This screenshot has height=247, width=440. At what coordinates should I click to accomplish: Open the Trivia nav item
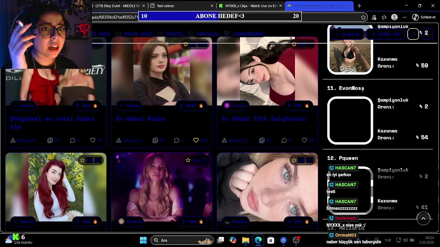coord(170,34)
